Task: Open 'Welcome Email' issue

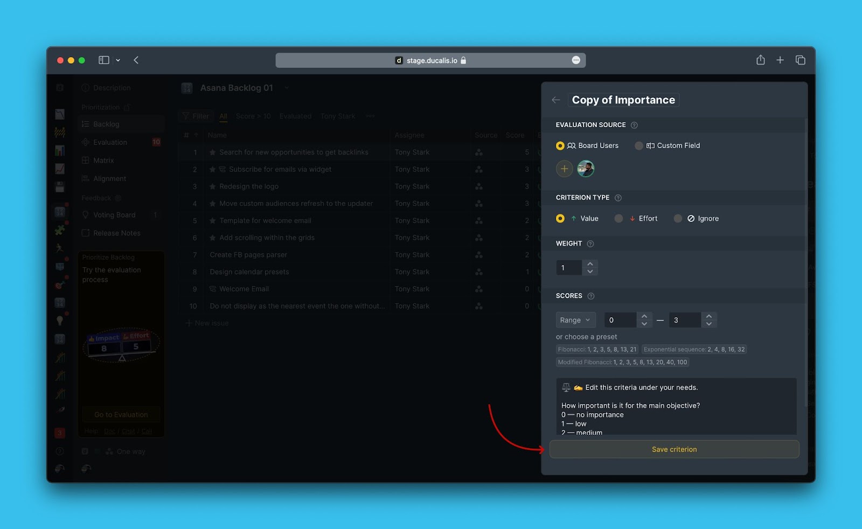Action: (x=244, y=289)
